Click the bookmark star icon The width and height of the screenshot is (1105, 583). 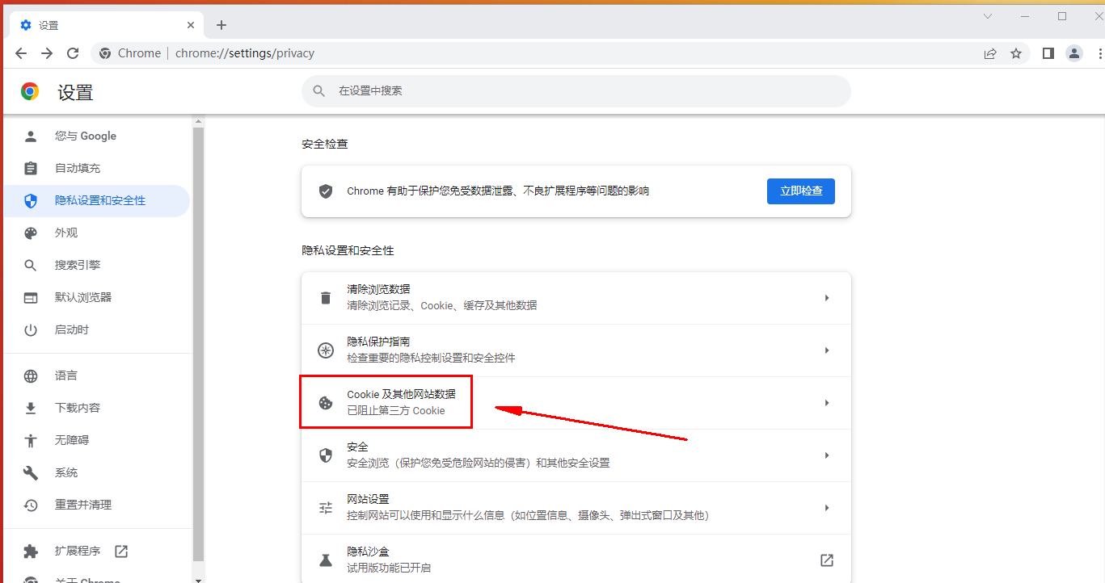pyautogui.click(x=1016, y=53)
